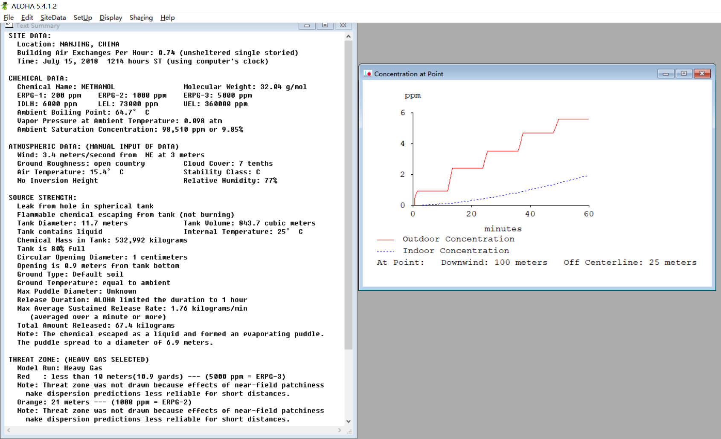Click 'Wind: 3.4 meters/second' line
721x439 pixels.
[x=111, y=155]
